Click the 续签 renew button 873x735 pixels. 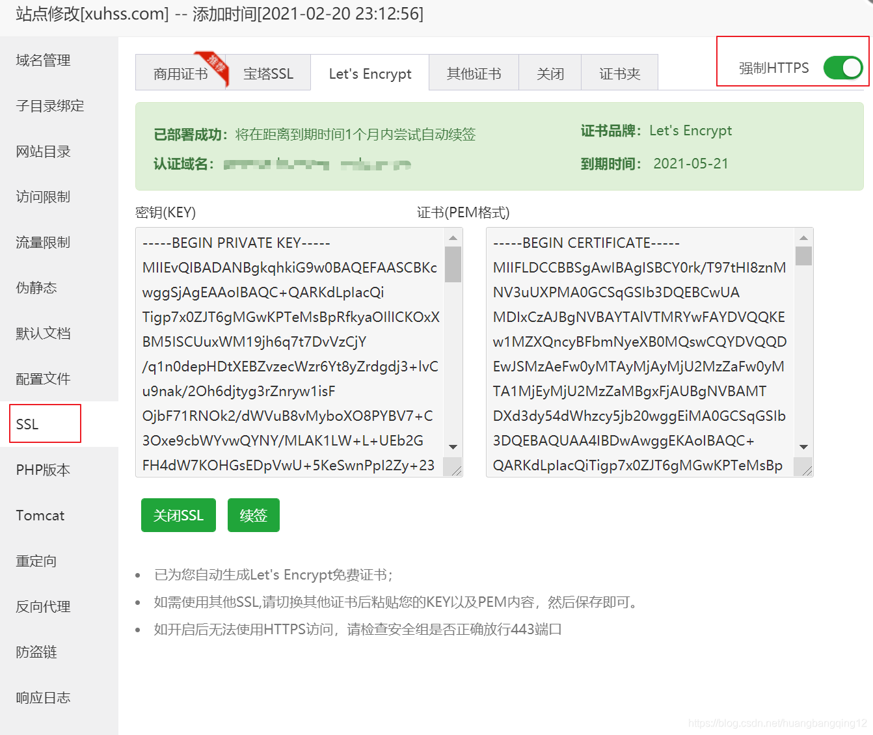pyautogui.click(x=254, y=515)
